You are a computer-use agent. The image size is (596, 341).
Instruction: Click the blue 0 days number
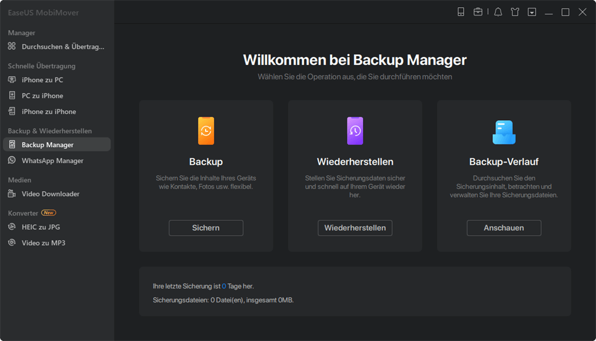tap(224, 286)
